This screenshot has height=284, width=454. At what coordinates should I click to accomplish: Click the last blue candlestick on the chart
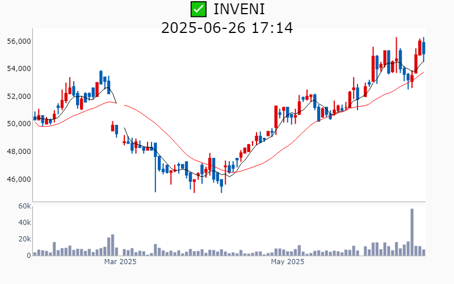click(423, 48)
